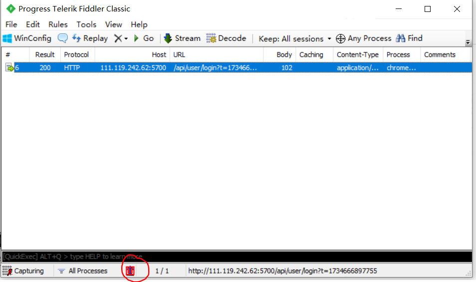Sort sessions by Content-Type column header
This screenshot has height=282, width=476.
coord(357,55)
